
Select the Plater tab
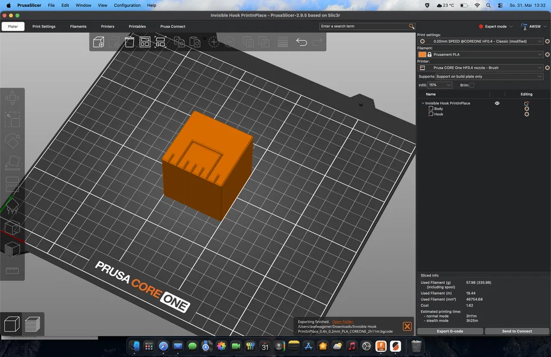pyautogui.click(x=13, y=26)
